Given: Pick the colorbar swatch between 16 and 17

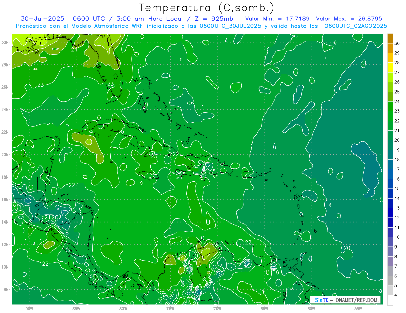Looking at the screenshot, I should [390, 174].
